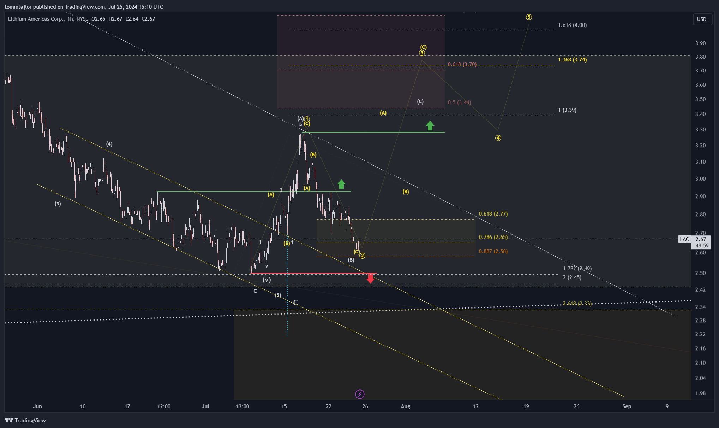This screenshot has width=719, height=428.
Task: Select the circled 1 wave label
Action: coord(307,119)
